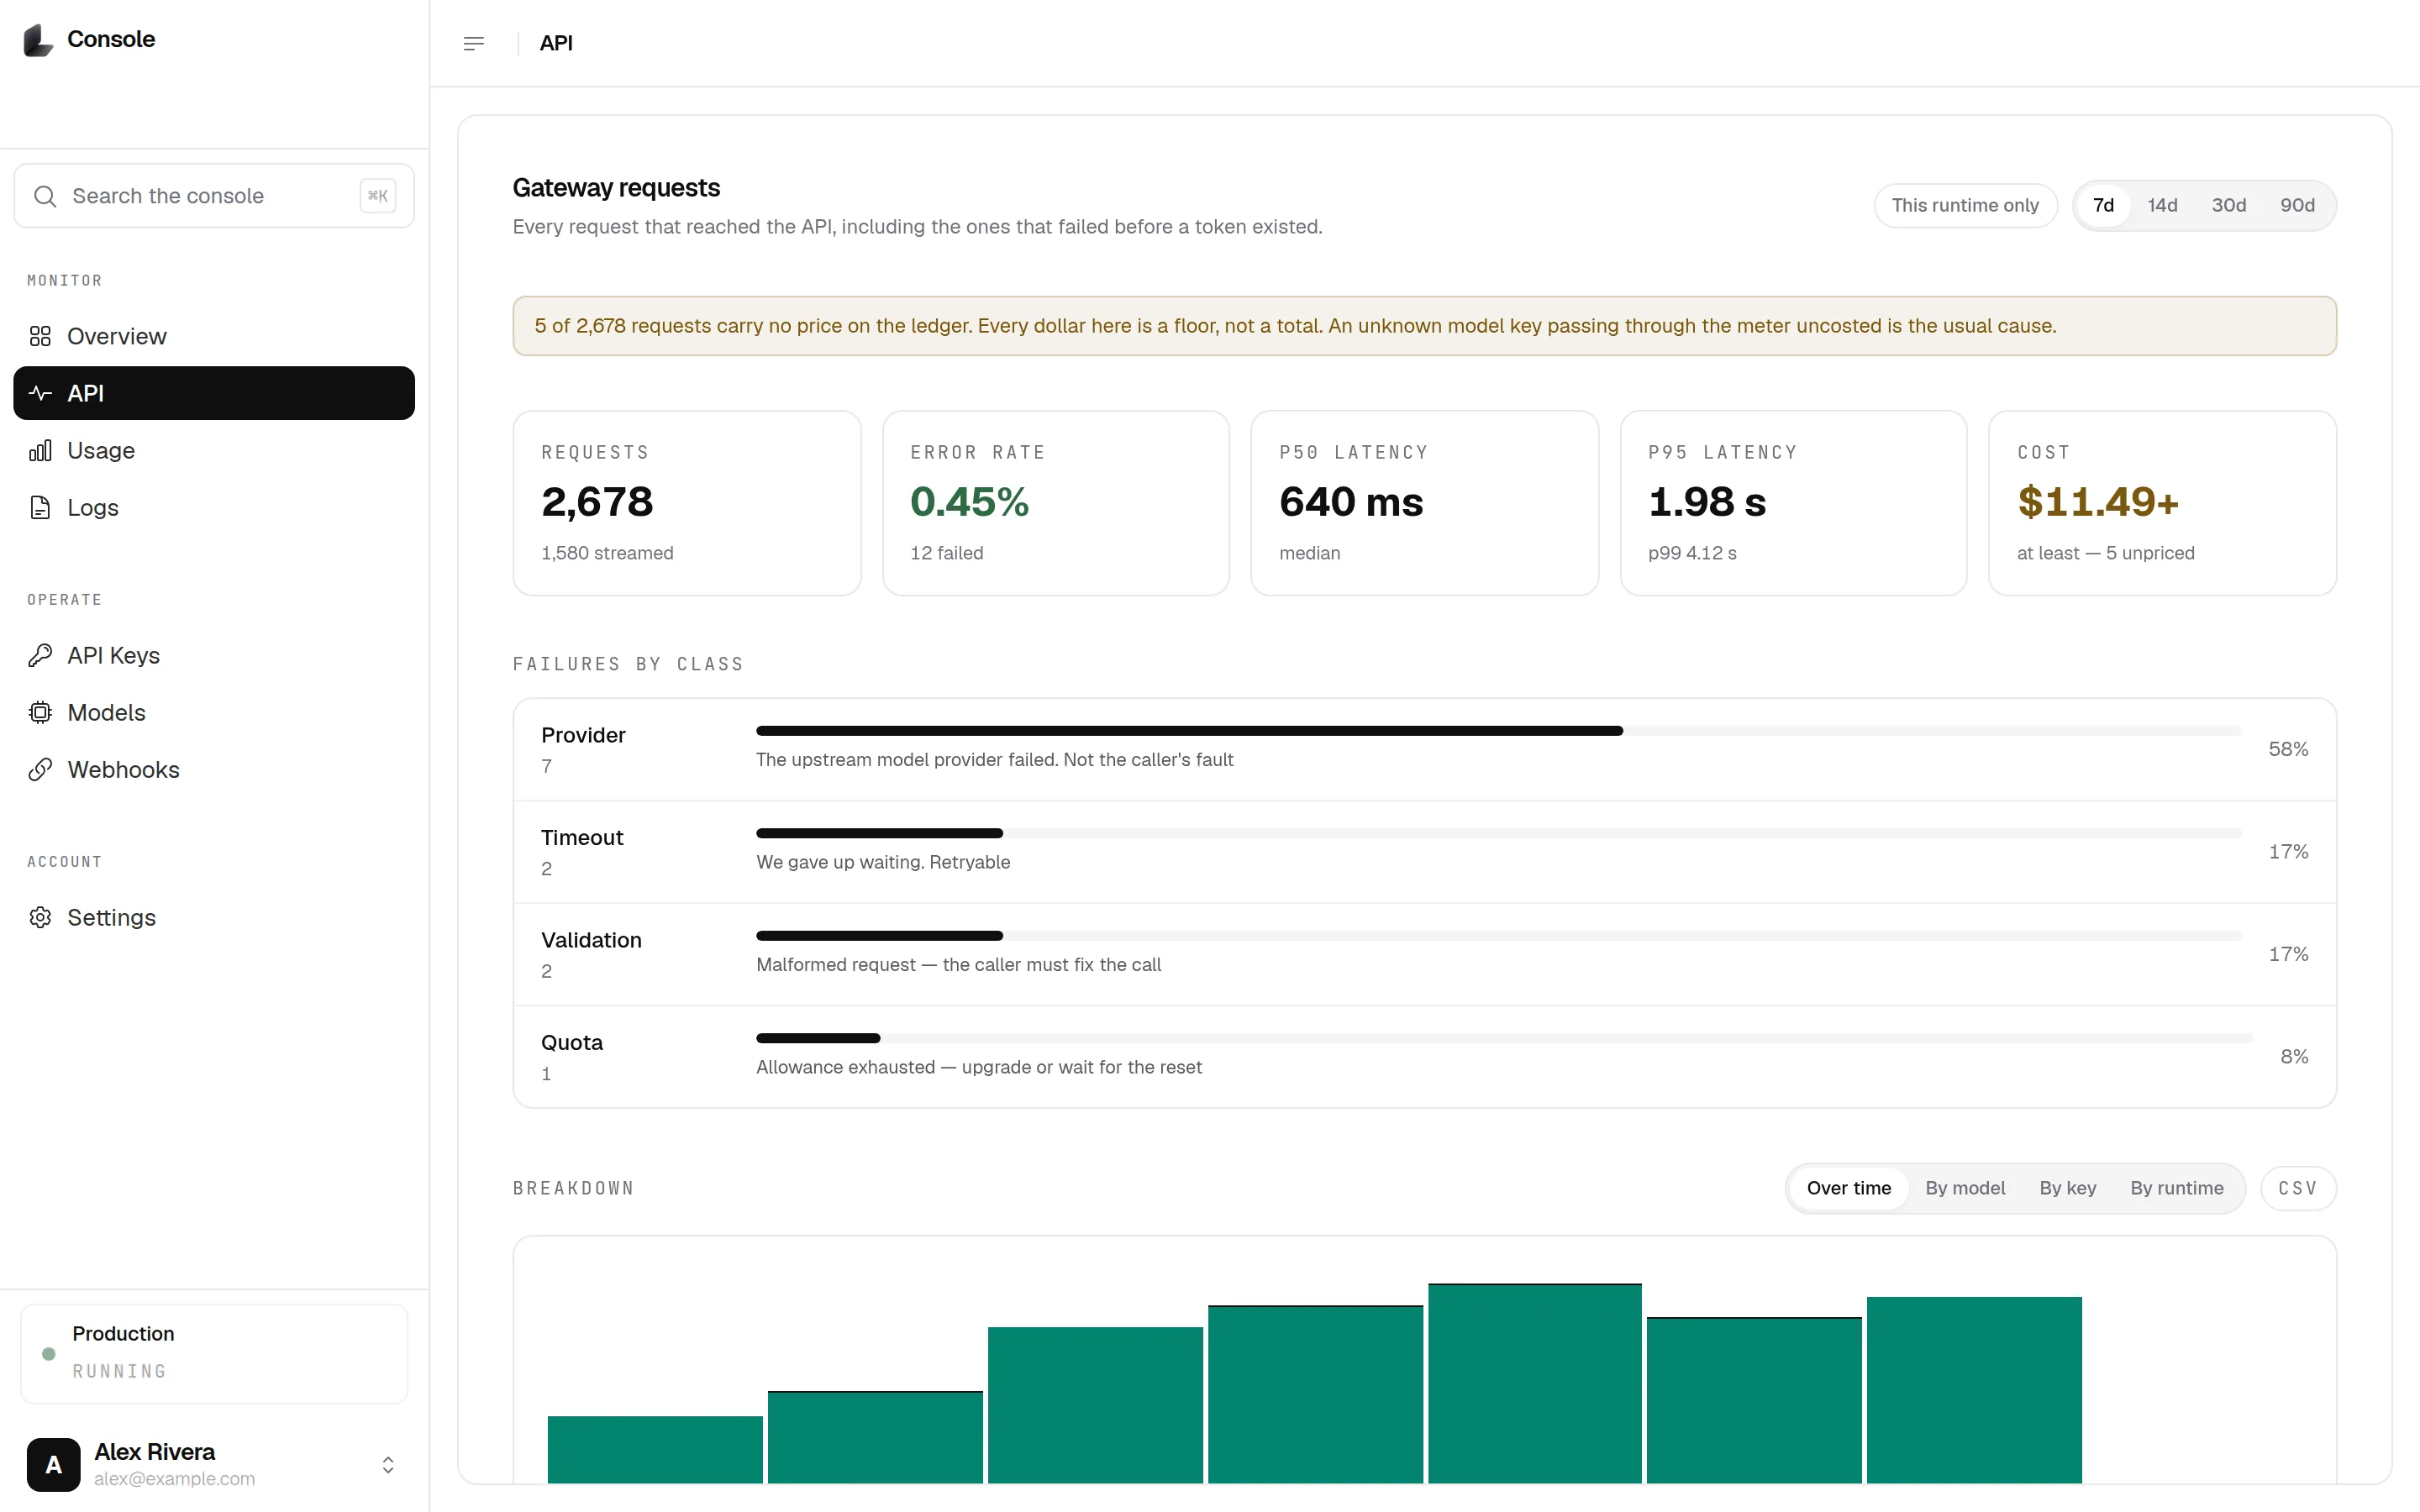Click the Settings gear icon
Screen dimensions: 2420x1512
(x=40, y=917)
